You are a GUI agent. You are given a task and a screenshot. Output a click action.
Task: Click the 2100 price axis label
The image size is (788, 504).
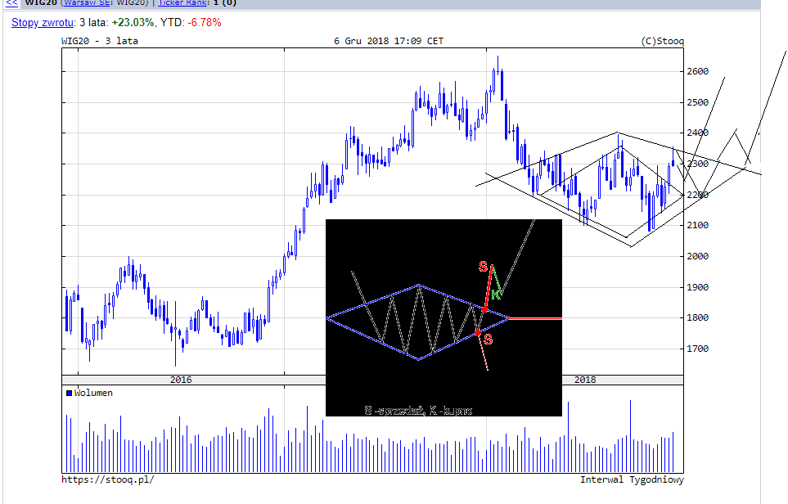pos(697,225)
